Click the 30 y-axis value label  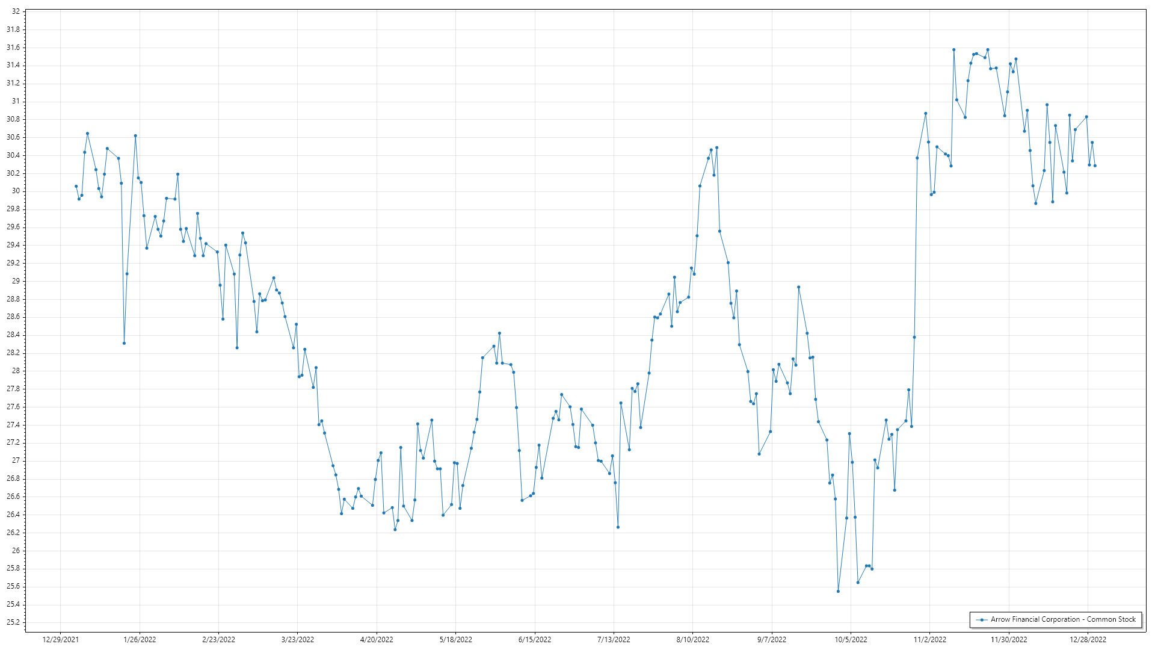pyautogui.click(x=16, y=191)
